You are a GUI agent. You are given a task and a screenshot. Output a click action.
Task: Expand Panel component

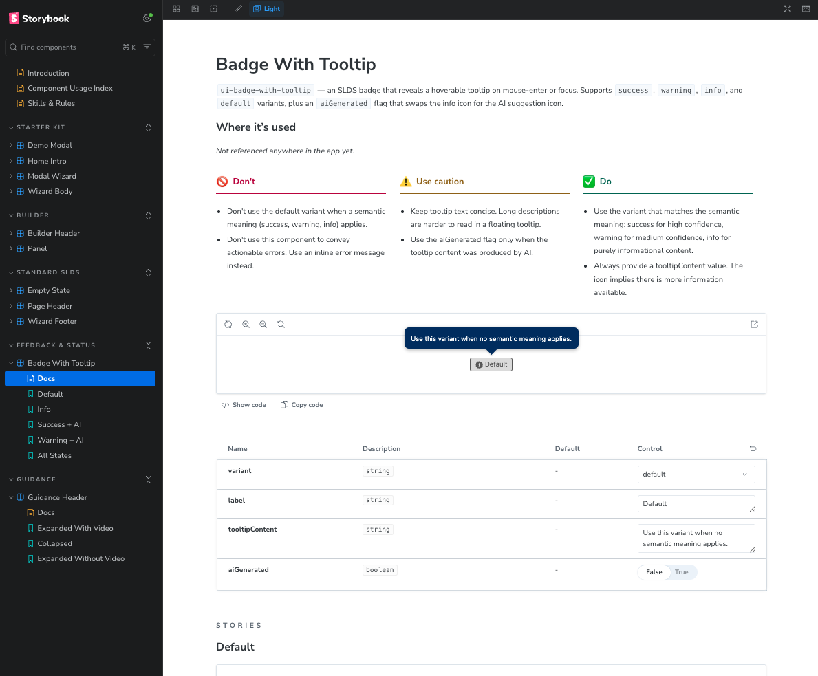[37, 248]
